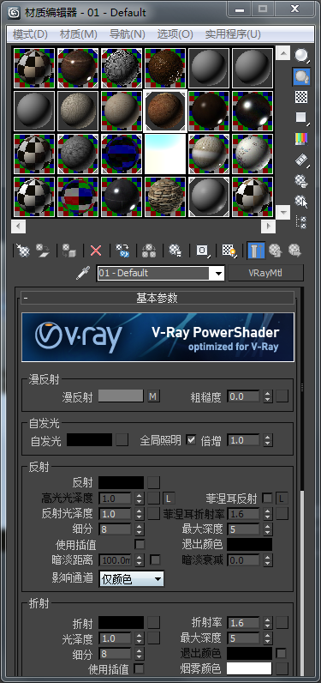
Task: Click the map button beside 自发光 swatch
Action: pyautogui.click(x=122, y=439)
